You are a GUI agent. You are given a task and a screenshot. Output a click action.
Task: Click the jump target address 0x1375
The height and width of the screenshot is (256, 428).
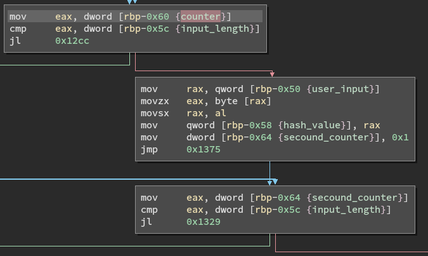204,149
